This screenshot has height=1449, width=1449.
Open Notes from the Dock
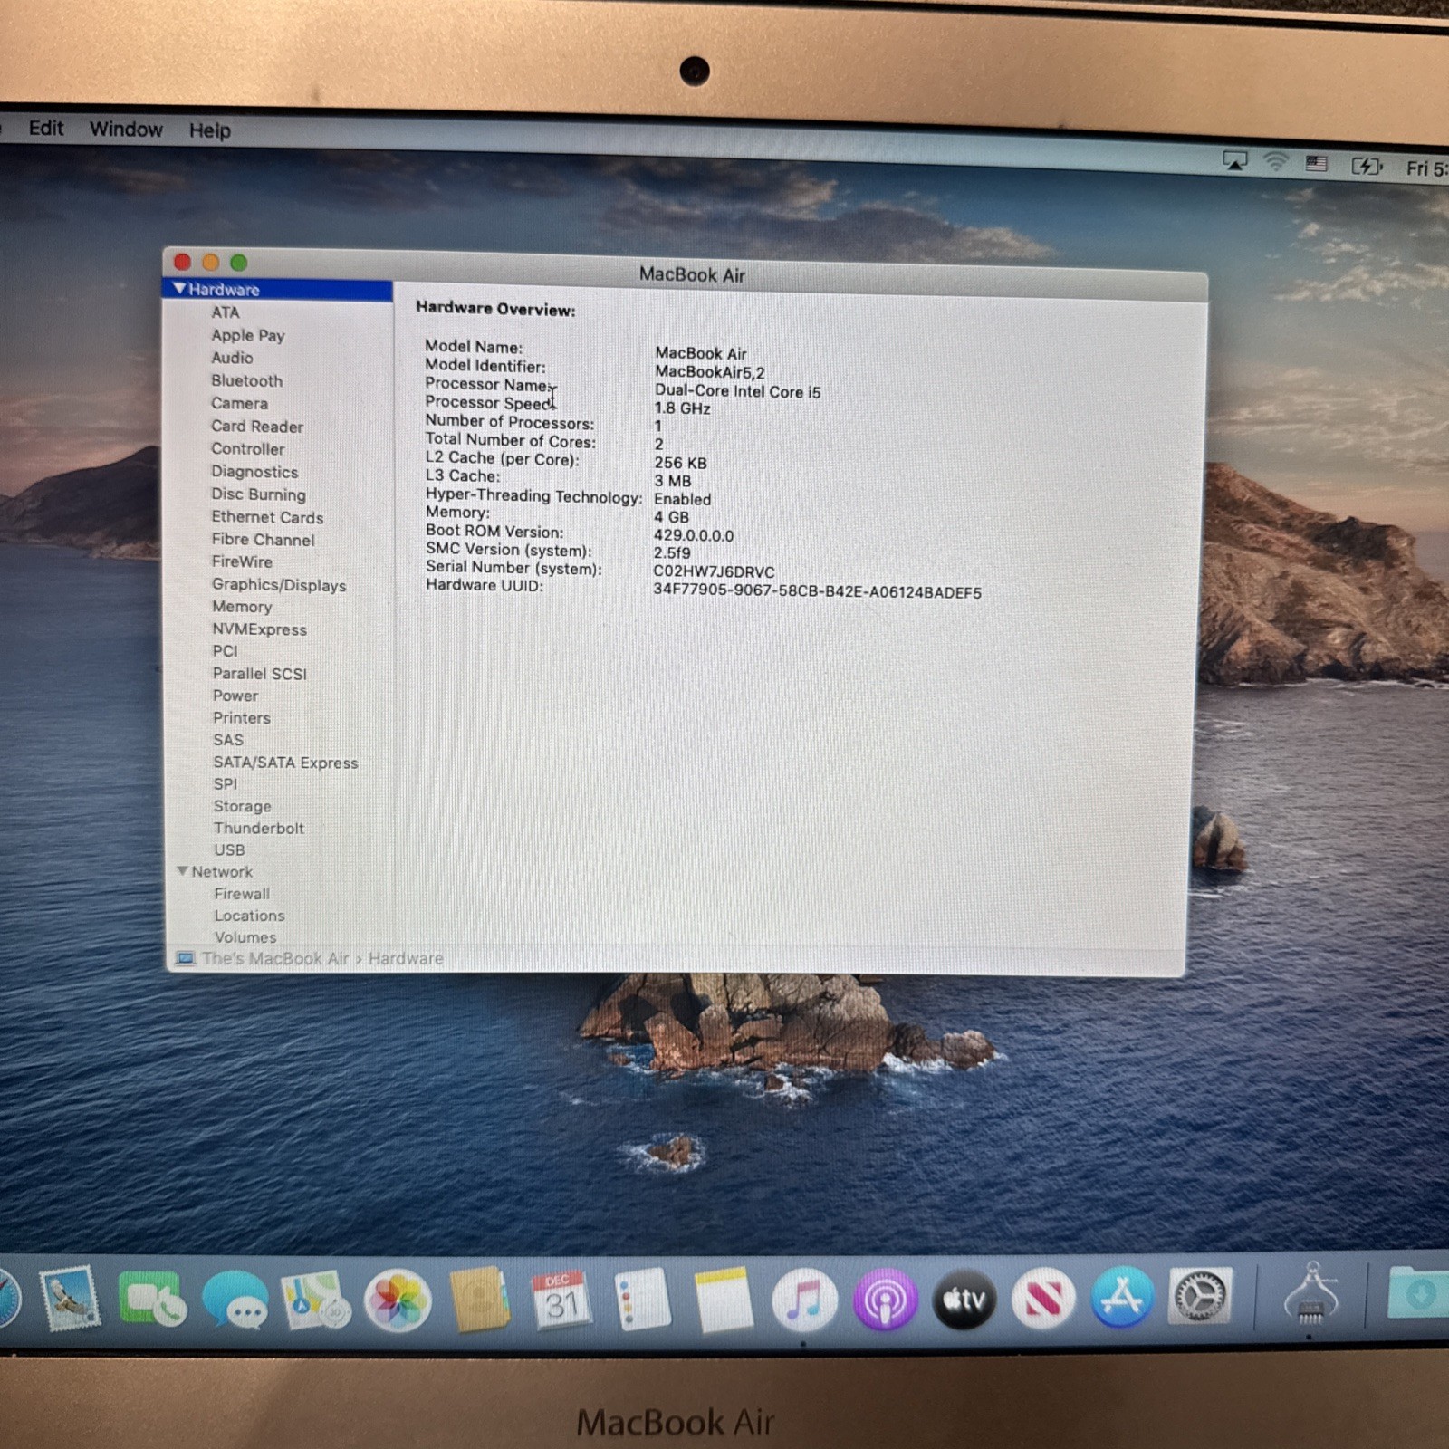click(724, 1300)
